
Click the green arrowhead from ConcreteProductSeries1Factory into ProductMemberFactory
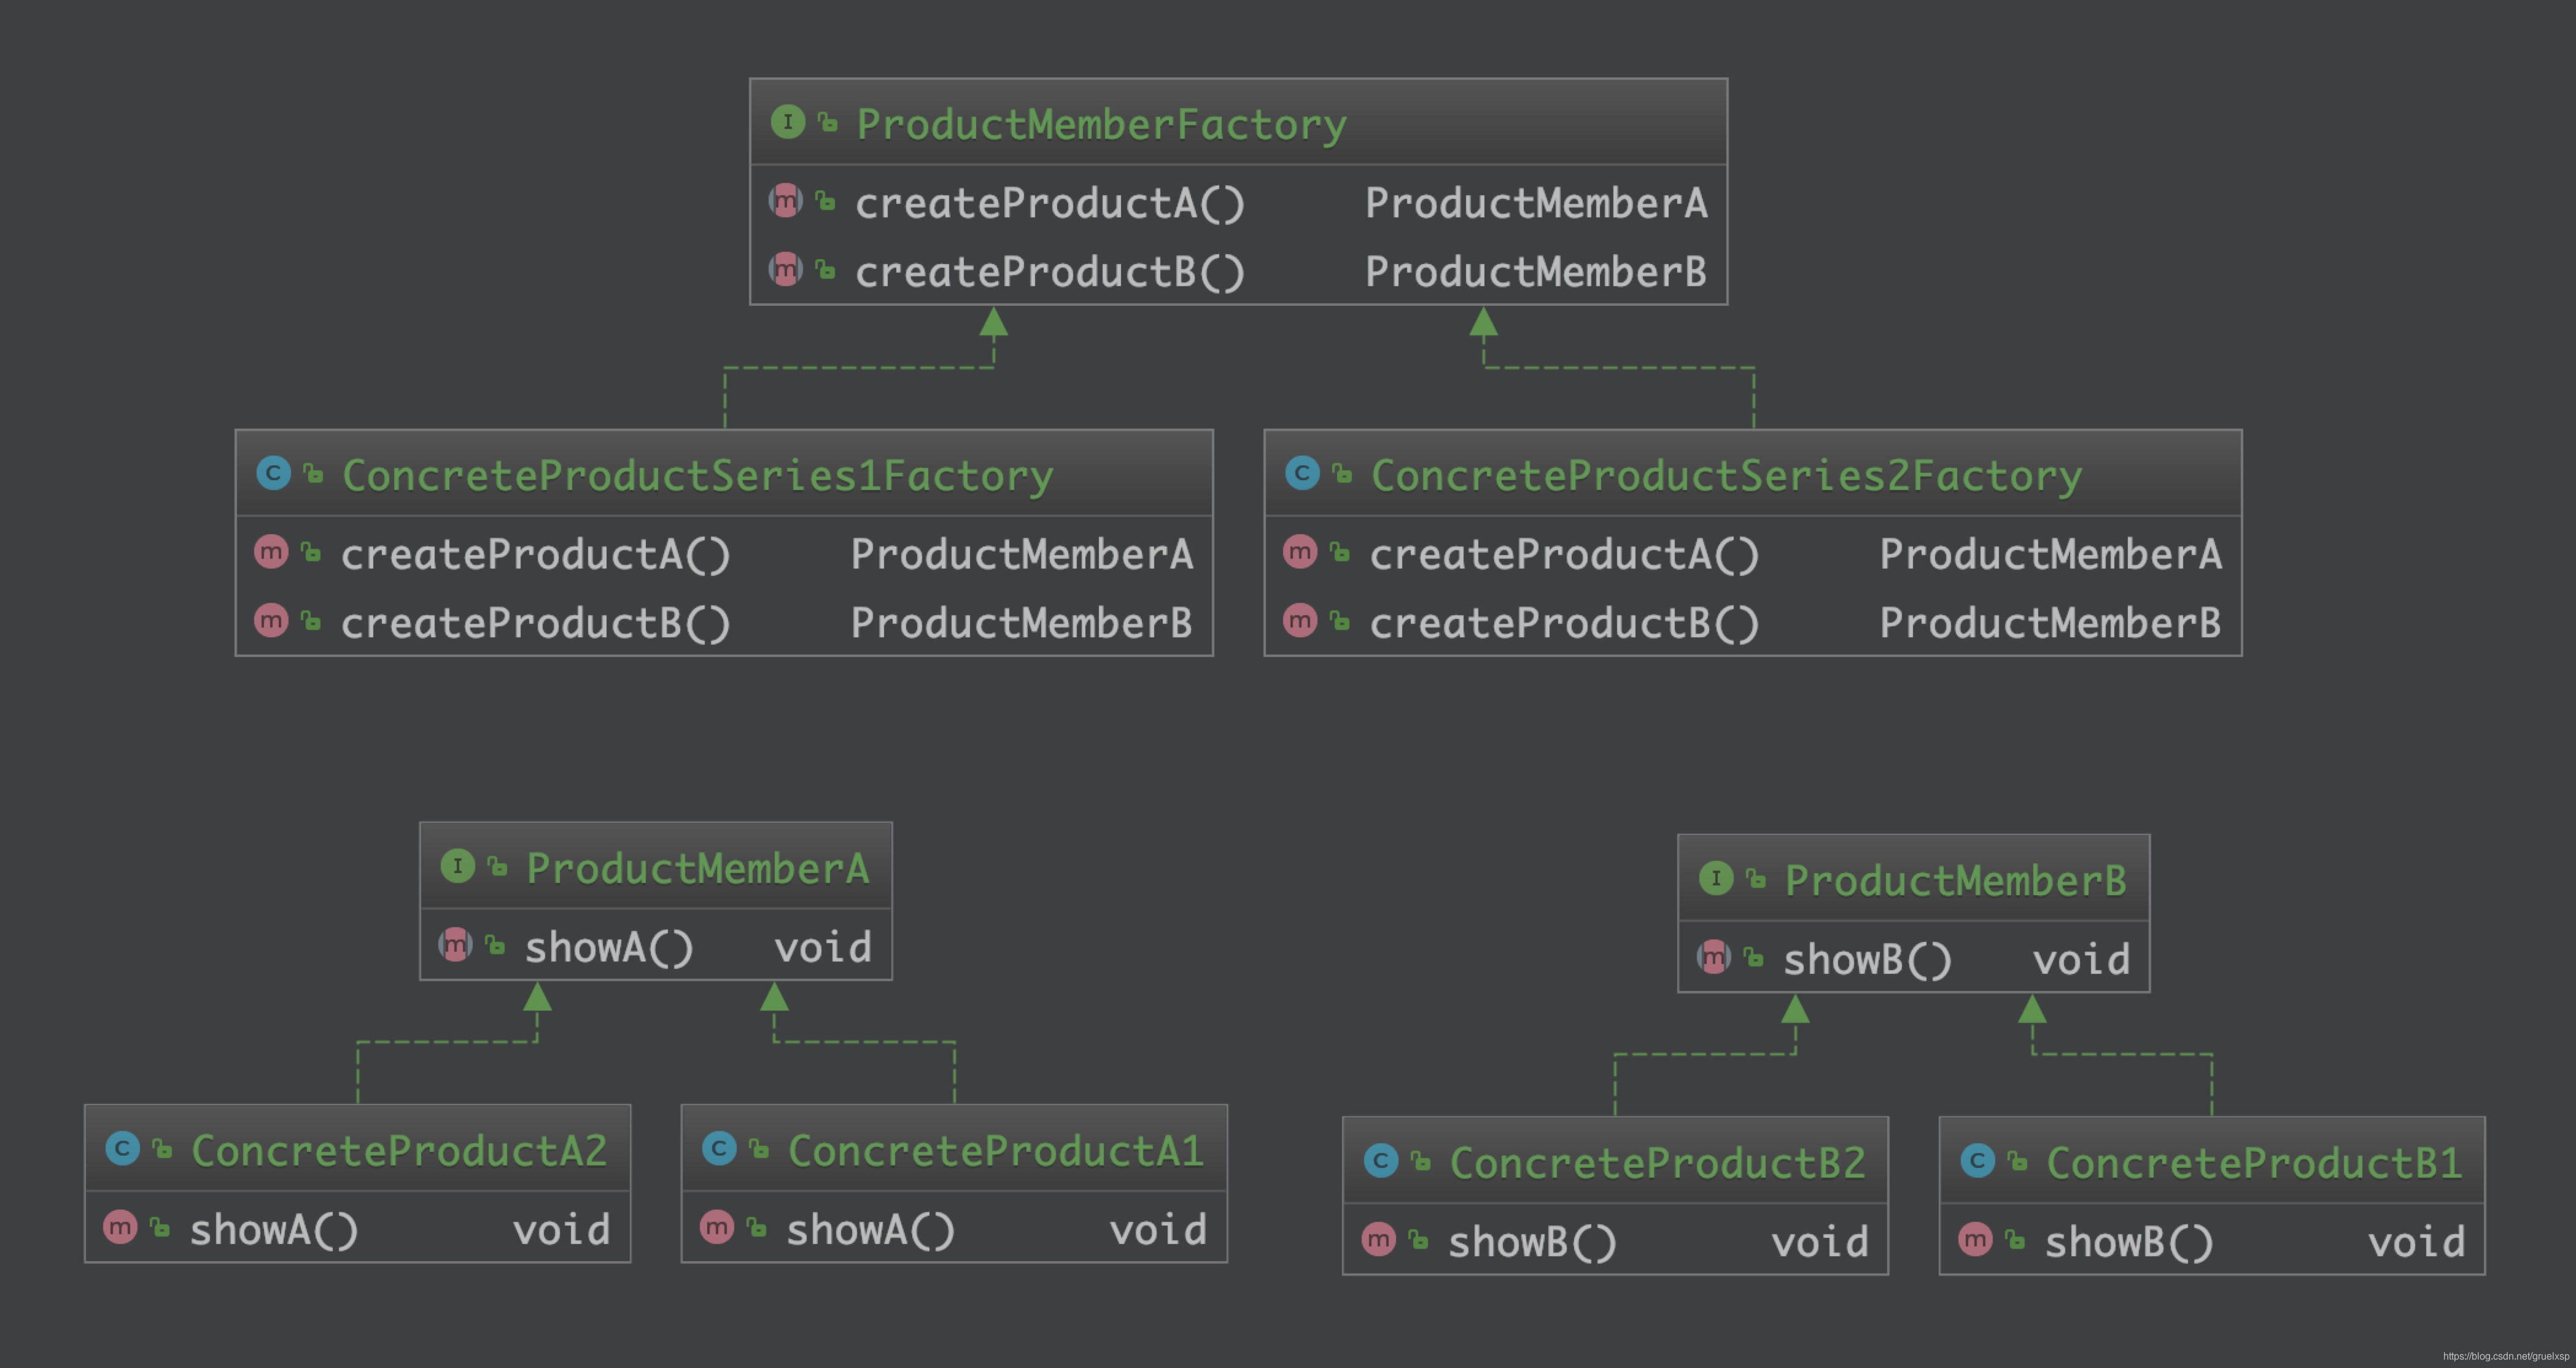[x=993, y=321]
